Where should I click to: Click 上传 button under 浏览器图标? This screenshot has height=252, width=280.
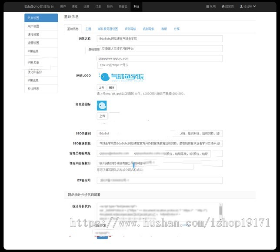[102, 116]
